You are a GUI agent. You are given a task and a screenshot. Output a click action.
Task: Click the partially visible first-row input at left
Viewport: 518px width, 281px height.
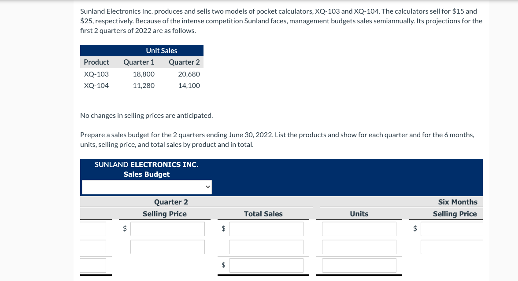click(93, 229)
